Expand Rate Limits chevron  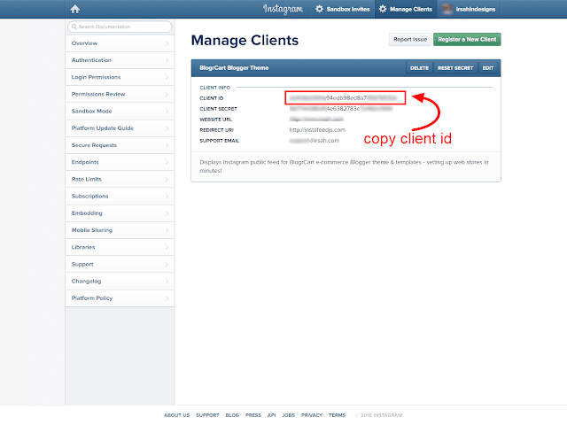pos(167,179)
